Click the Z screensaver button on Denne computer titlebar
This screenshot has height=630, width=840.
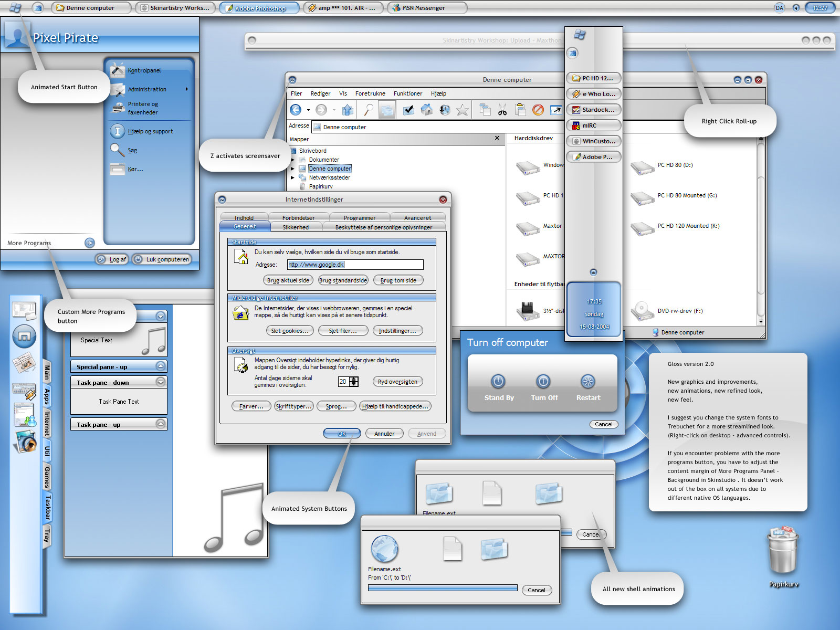[x=292, y=80]
